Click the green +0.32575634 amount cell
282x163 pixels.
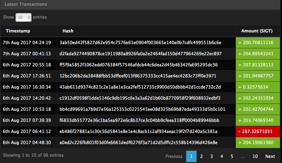pyautogui.click(x=258, y=87)
